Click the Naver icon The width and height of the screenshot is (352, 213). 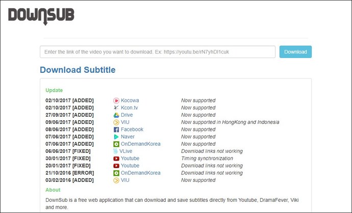tap(116, 137)
